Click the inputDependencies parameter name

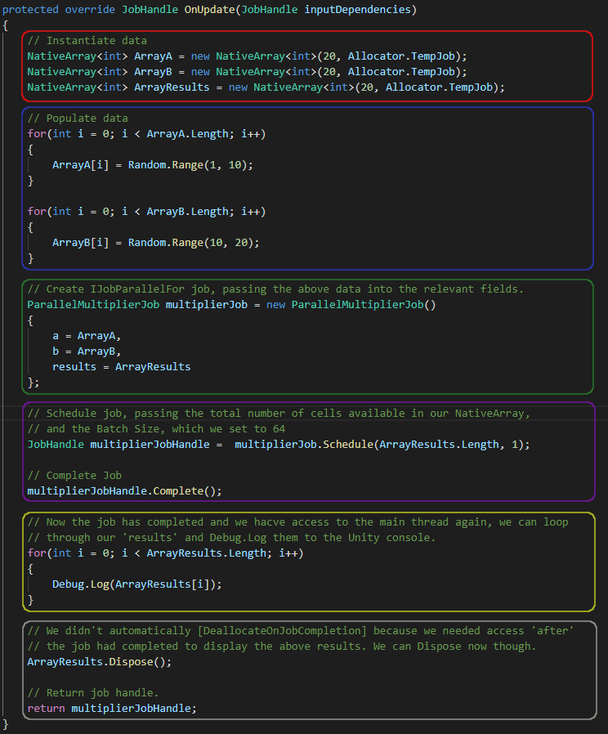pyautogui.click(x=357, y=9)
